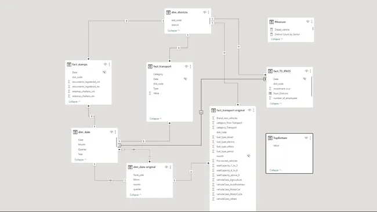
Task: Click the calculator icon beside District Count by Sector
Action: pos(271,34)
